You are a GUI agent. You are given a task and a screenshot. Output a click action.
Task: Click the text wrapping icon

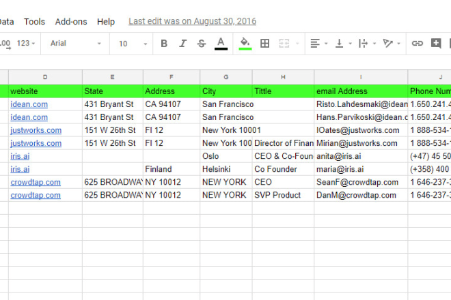click(363, 44)
